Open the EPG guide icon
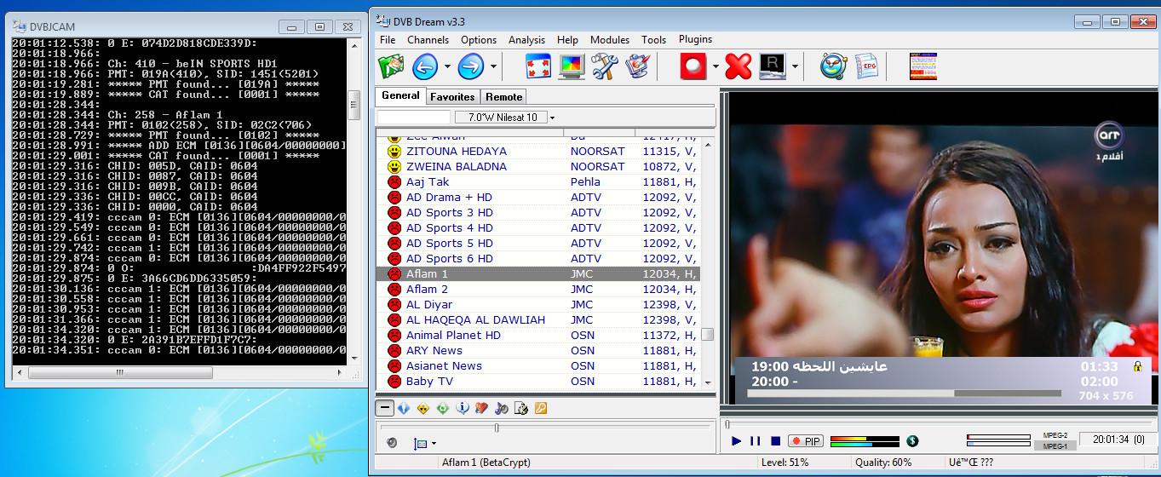This screenshot has width=1161, height=477. coord(867,66)
